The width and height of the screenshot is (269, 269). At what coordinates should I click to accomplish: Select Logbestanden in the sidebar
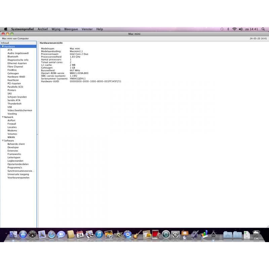coord(15,161)
